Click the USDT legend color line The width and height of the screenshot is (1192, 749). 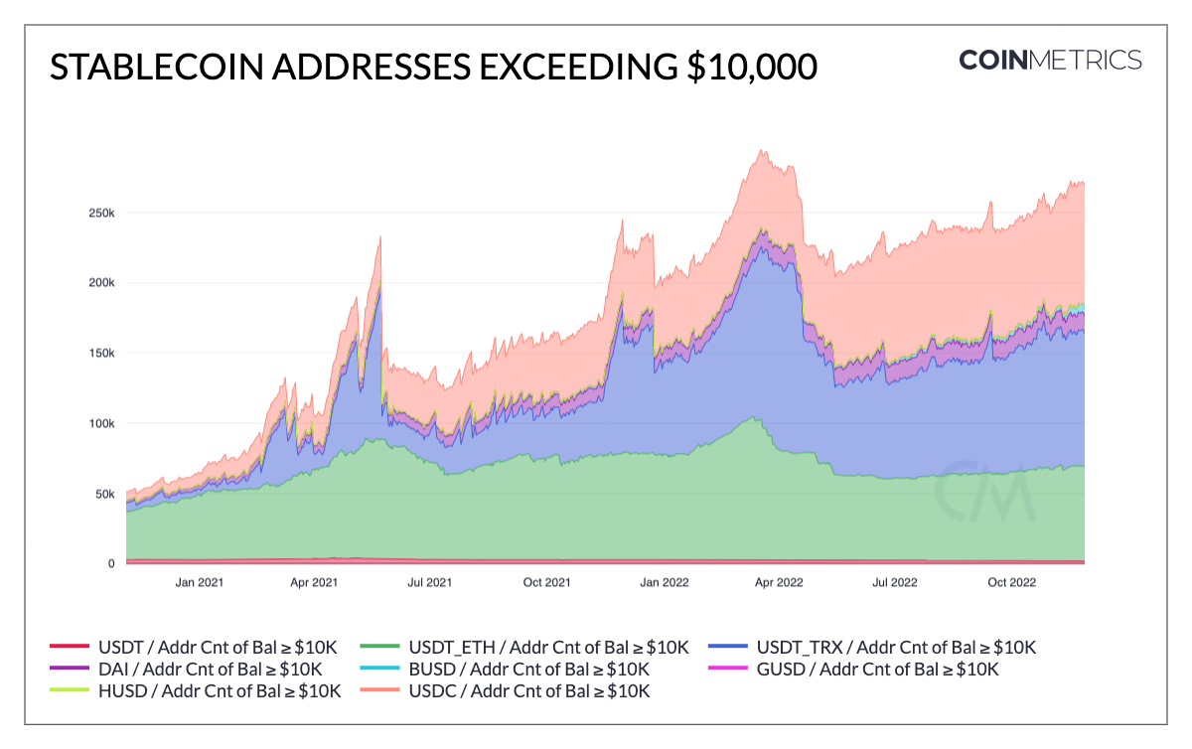tap(70, 648)
